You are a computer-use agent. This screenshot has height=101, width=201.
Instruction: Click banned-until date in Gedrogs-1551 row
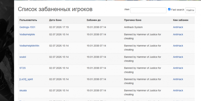[96, 27]
